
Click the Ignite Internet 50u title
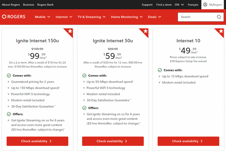113,41
